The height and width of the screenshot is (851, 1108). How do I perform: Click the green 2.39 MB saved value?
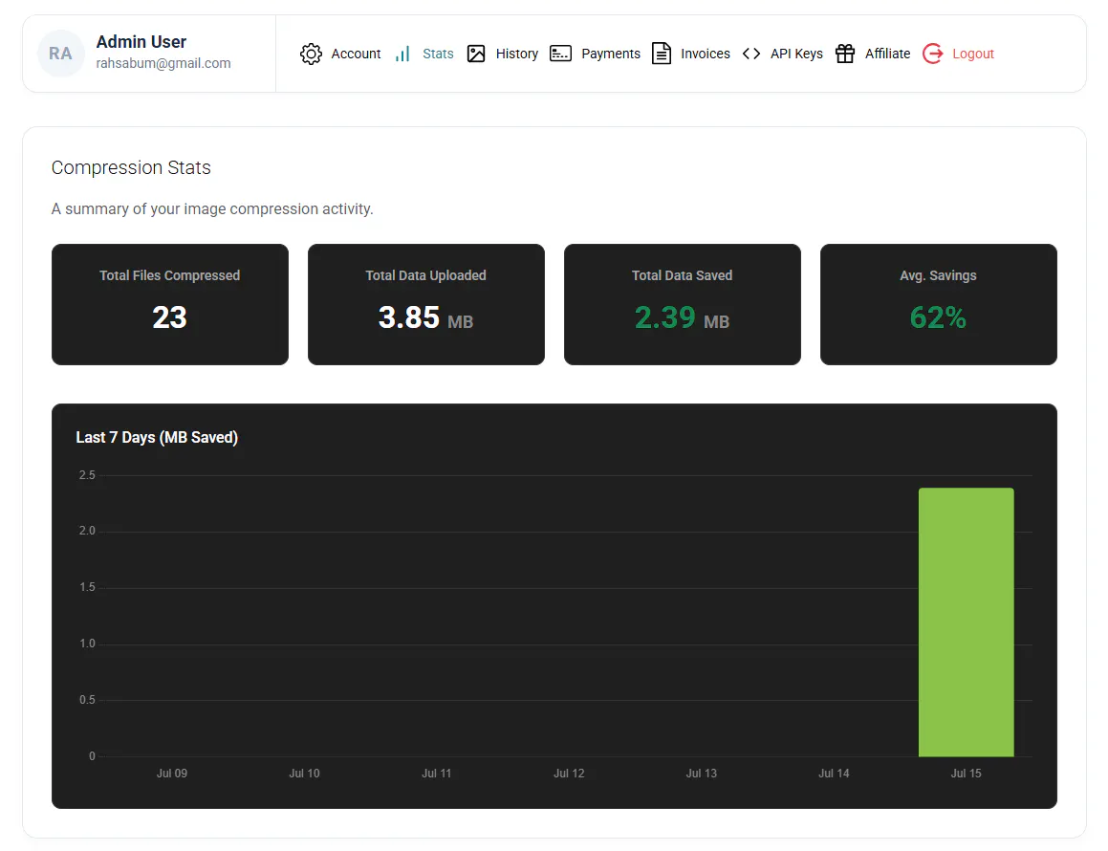(x=682, y=318)
